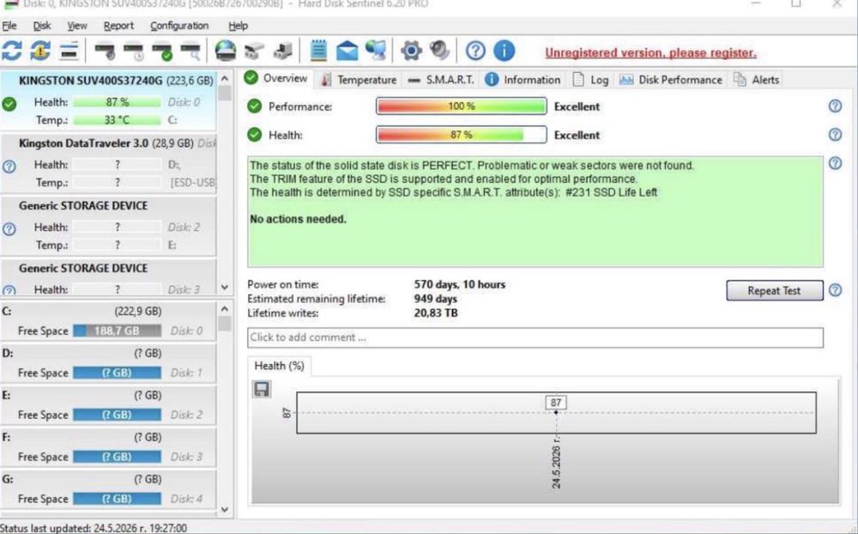Open the Help menu
This screenshot has width=858, height=534.
(238, 26)
